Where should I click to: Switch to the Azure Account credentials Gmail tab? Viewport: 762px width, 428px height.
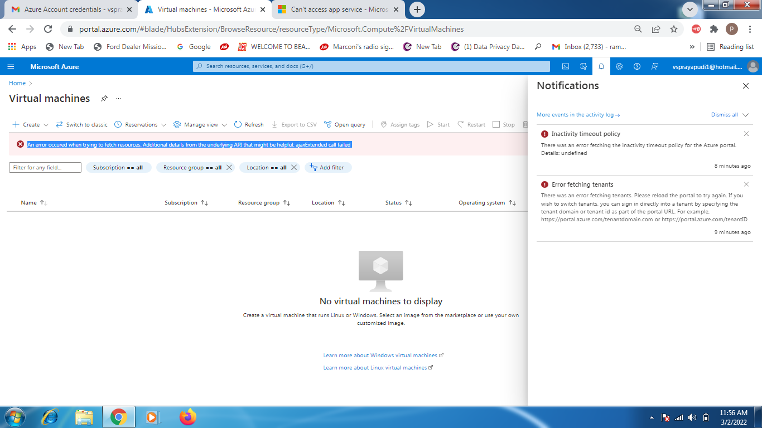(x=70, y=9)
